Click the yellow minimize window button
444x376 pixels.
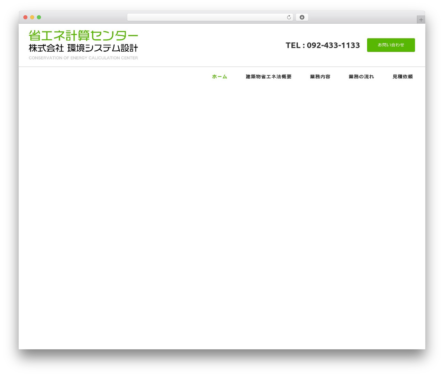point(32,17)
